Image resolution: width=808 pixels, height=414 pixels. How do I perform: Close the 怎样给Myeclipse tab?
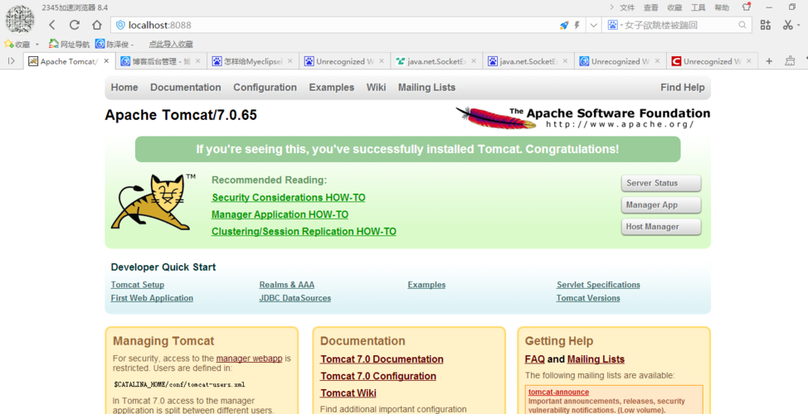point(290,60)
